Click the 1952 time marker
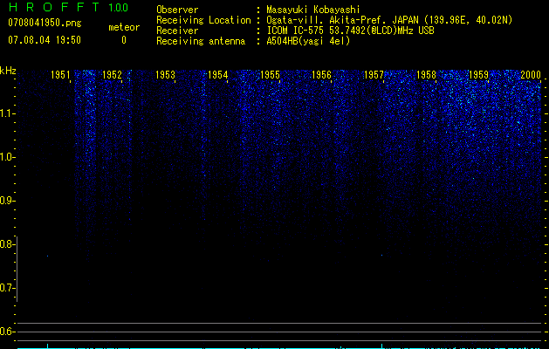This screenshot has height=349, width=549. (x=112, y=75)
